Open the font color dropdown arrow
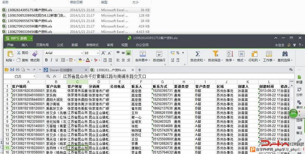Screen dimensions: 305x154 click(91, 60)
